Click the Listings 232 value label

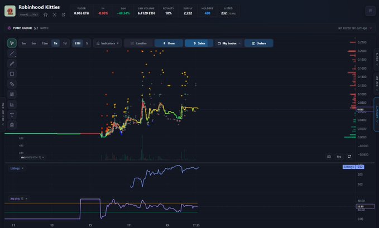coord(353,167)
